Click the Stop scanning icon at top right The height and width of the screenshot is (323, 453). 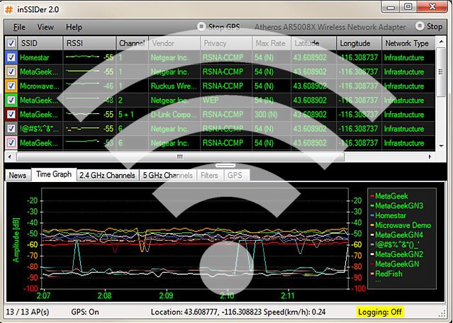click(418, 27)
